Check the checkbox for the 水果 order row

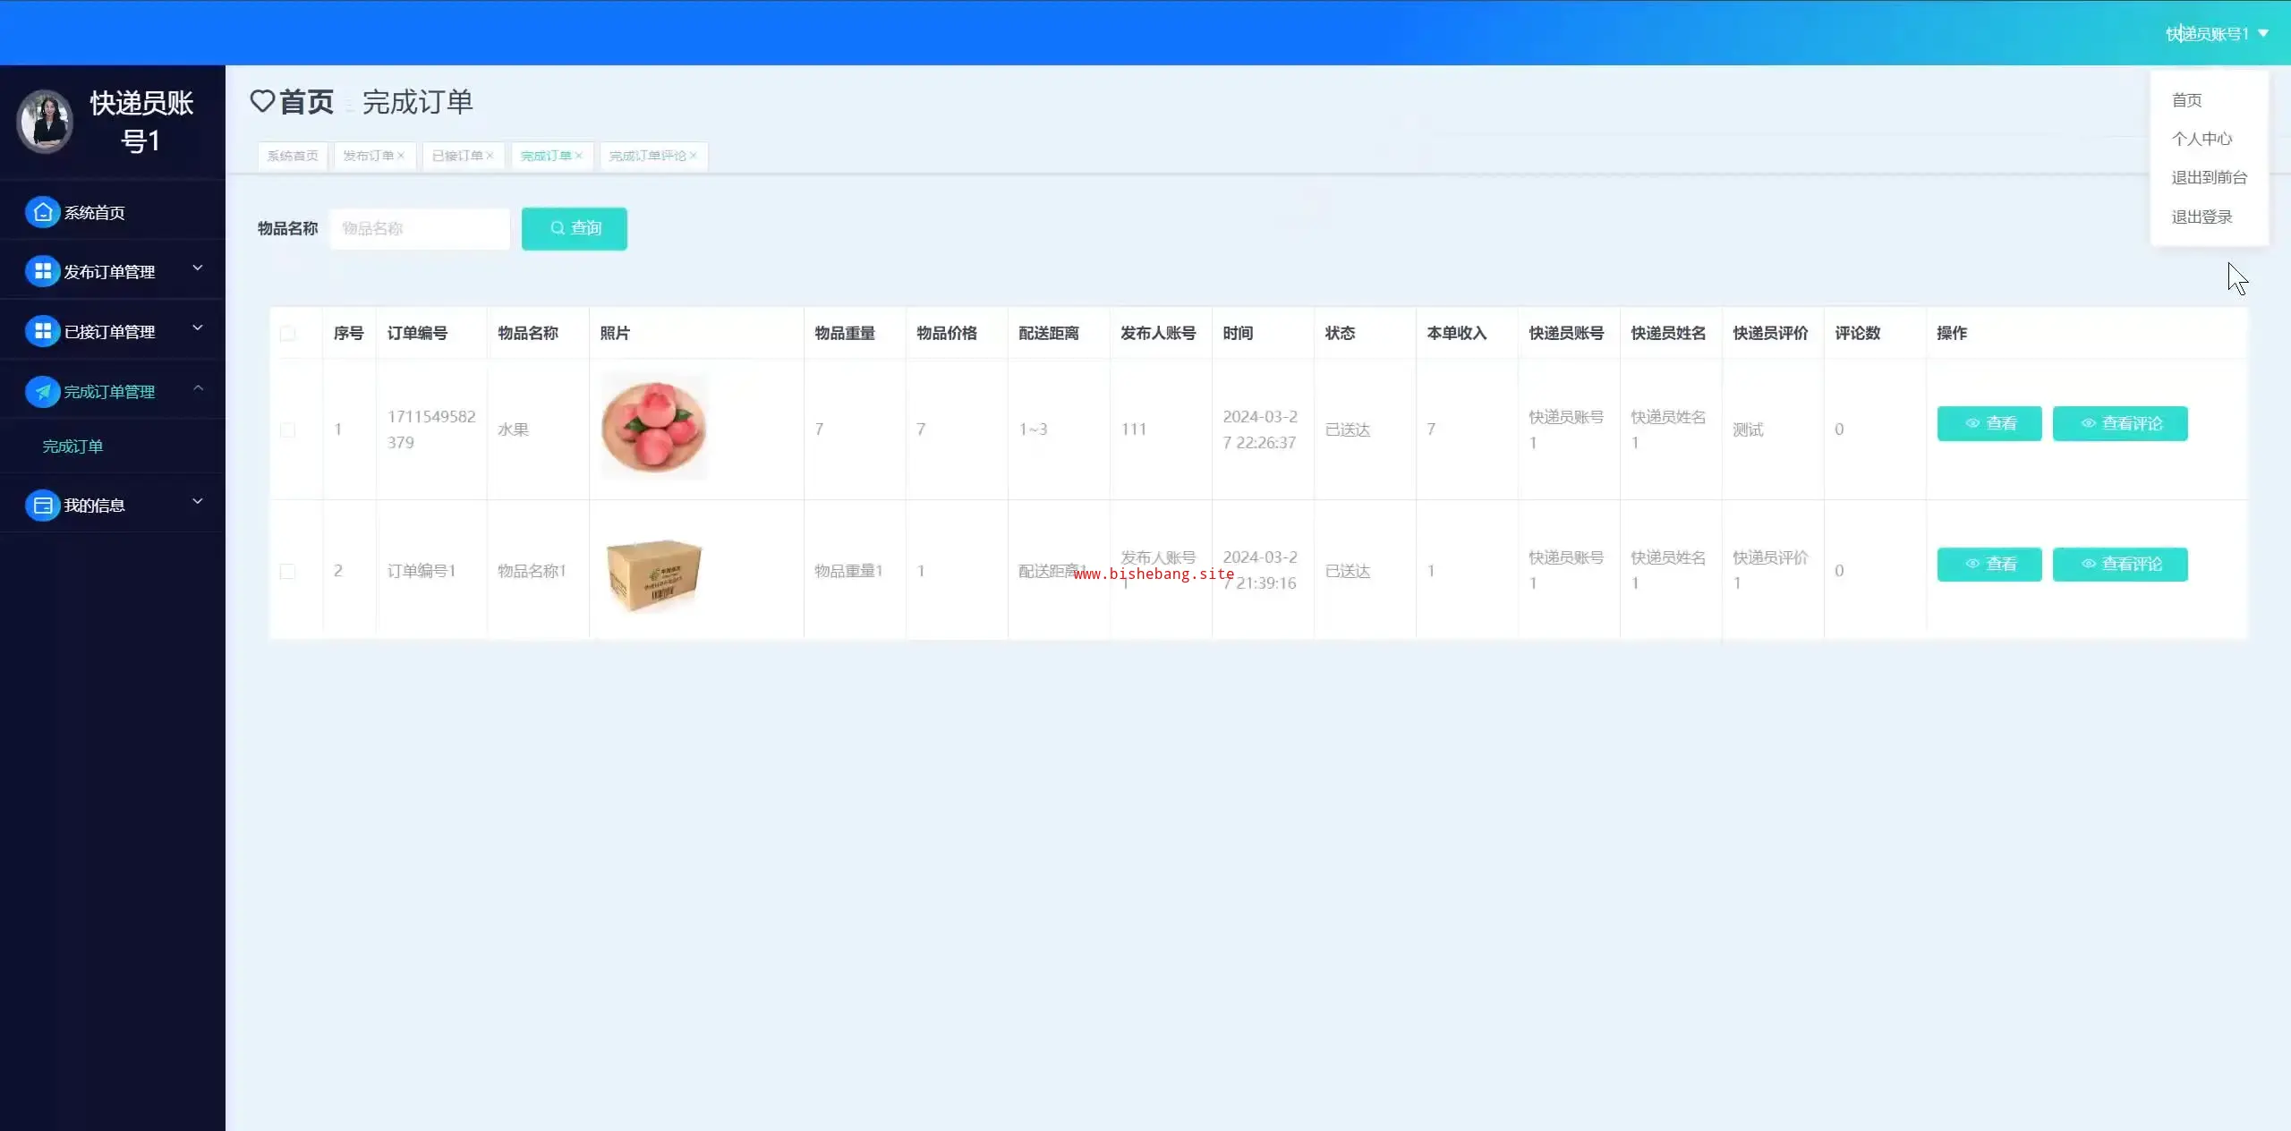point(287,429)
